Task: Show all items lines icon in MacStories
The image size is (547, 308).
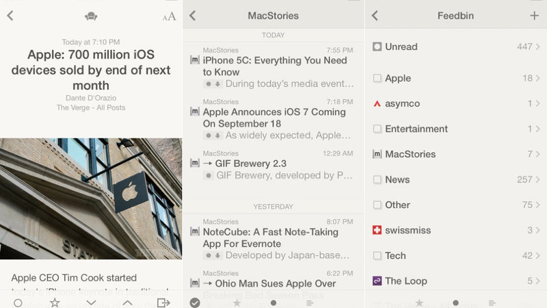Action: [x=310, y=303]
